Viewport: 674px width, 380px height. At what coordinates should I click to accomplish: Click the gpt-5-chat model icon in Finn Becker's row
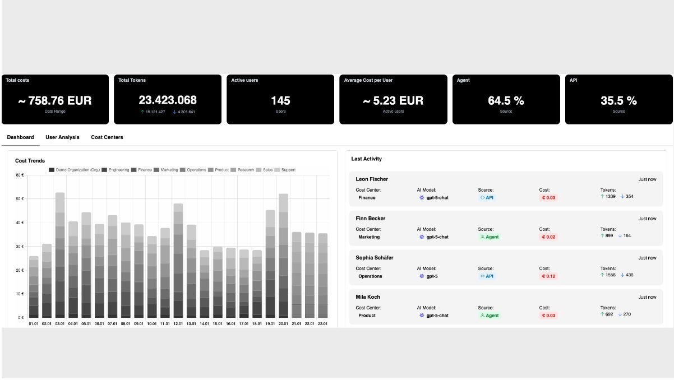click(x=422, y=237)
